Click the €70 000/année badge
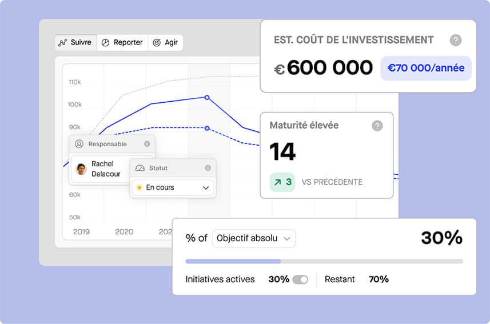Image resolution: width=490 pixels, height=324 pixels. (425, 68)
